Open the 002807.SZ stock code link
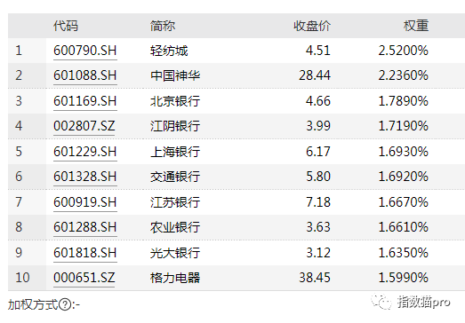Screen dimensions: 465x323 84,126
